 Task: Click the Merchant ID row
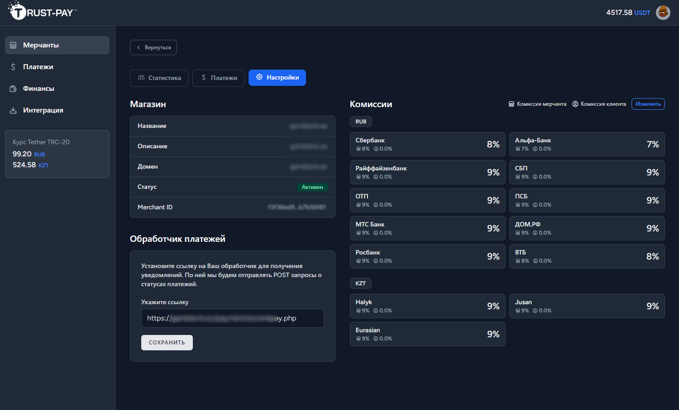(233, 207)
